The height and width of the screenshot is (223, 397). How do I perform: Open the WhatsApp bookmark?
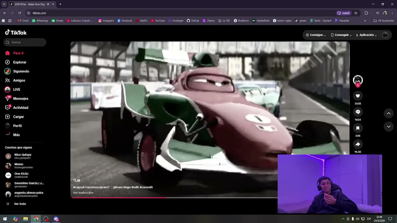click(40, 21)
